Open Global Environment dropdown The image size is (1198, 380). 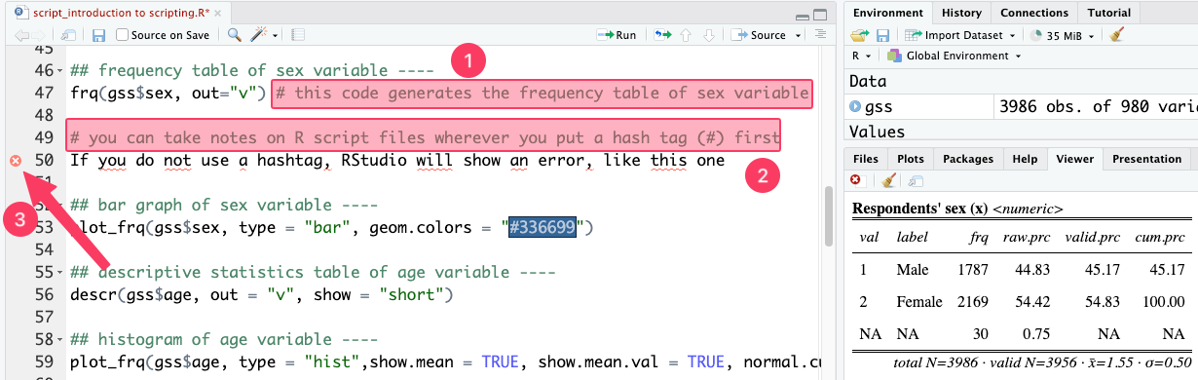click(x=955, y=56)
